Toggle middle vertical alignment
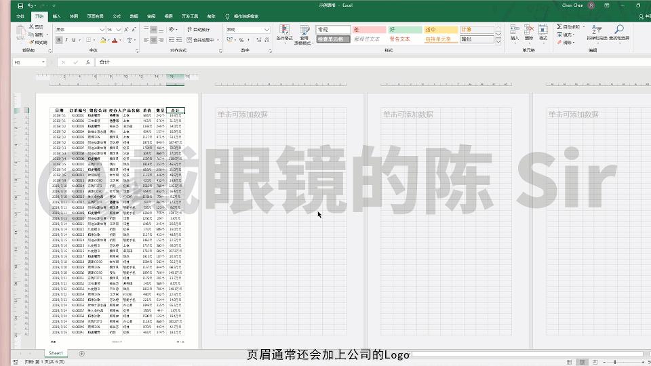 tap(154, 29)
